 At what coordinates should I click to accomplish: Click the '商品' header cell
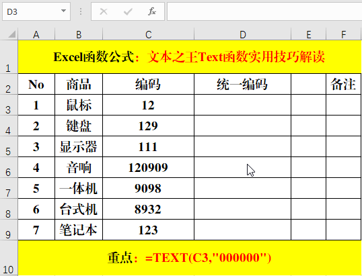(x=79, y=84)
